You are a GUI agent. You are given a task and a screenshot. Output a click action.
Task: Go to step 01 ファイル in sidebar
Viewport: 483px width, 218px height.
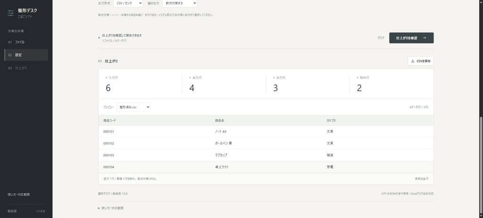26,42
